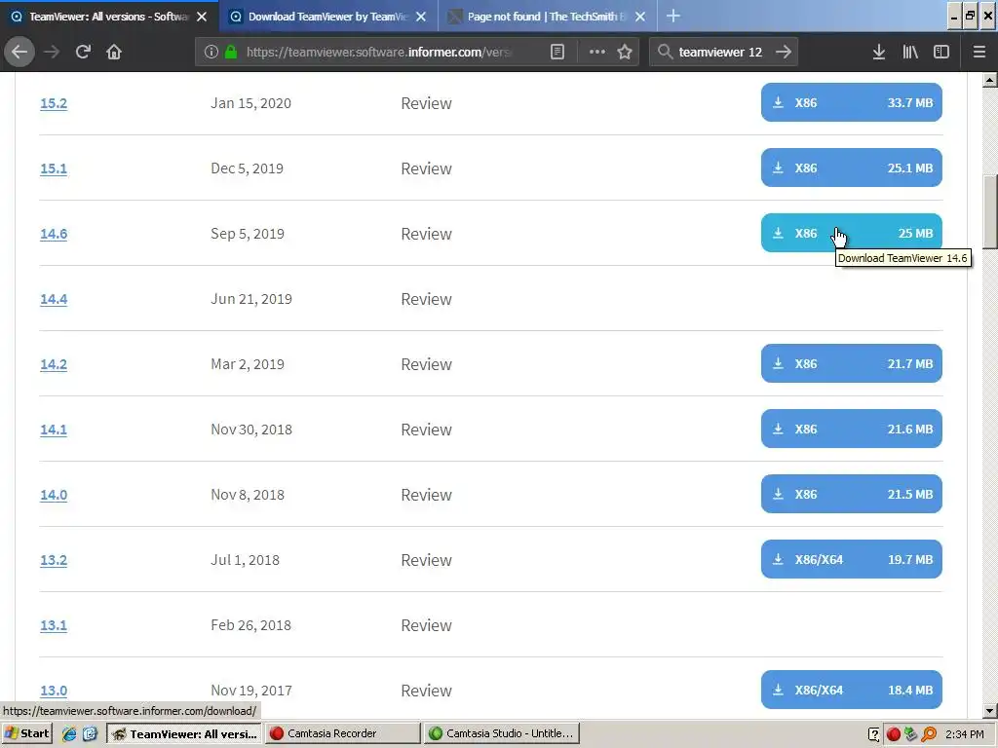Click the orange magnifier tray icon

point(929,734)
